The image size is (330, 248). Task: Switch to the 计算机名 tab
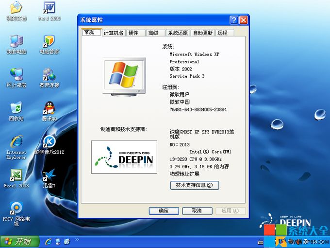point(114,33)
